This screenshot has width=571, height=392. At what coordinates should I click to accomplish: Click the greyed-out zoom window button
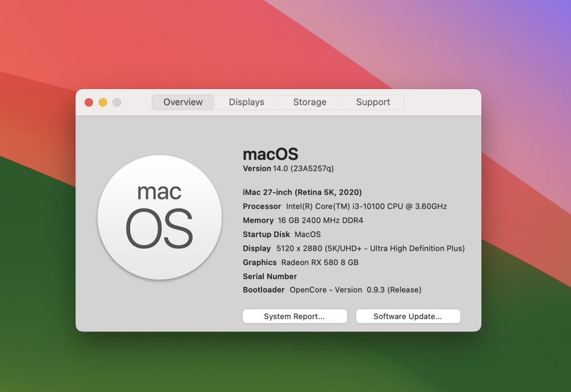coord(116,102)
